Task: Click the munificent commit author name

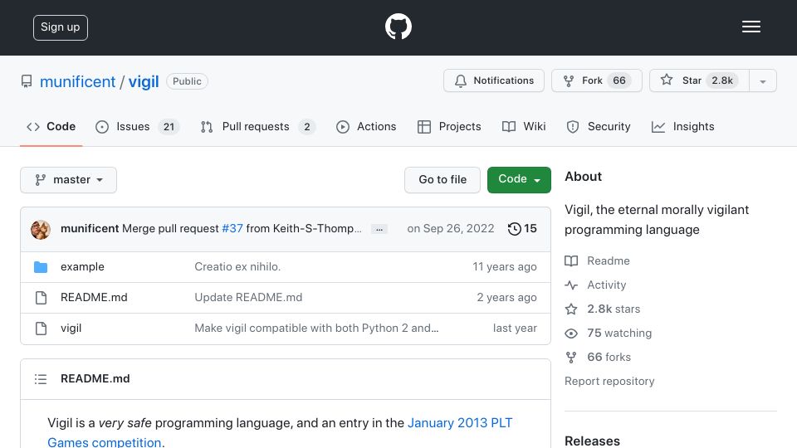Action: pyautogui.click(x=90, y=229)
